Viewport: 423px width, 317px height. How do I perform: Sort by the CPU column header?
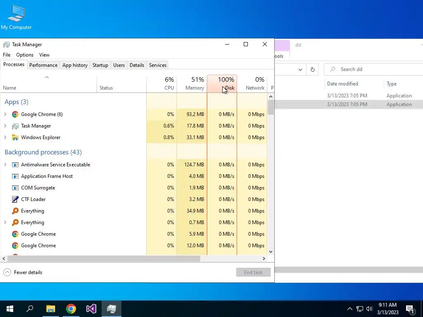pos(162,84)
